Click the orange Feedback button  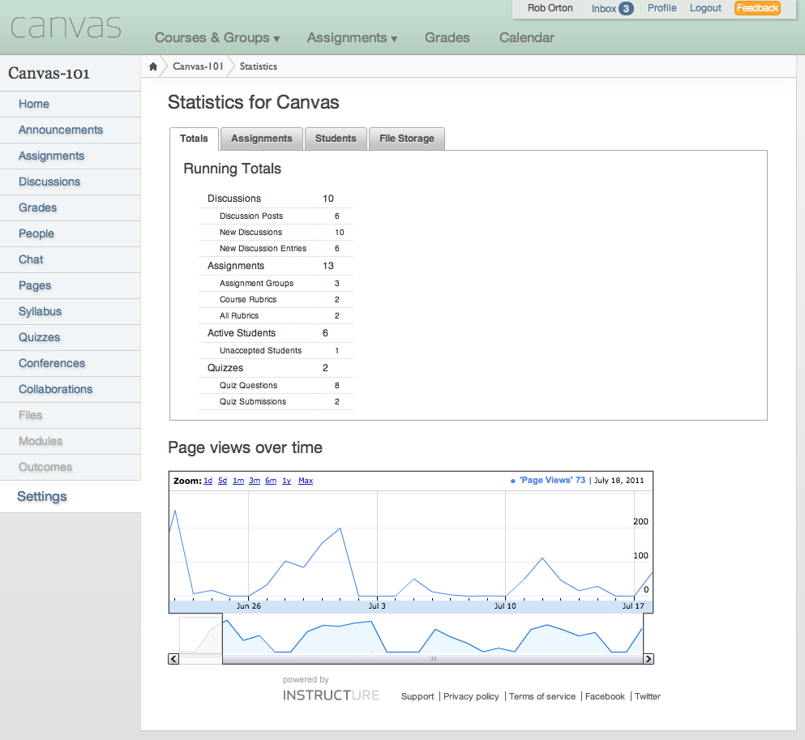(757, 8)
